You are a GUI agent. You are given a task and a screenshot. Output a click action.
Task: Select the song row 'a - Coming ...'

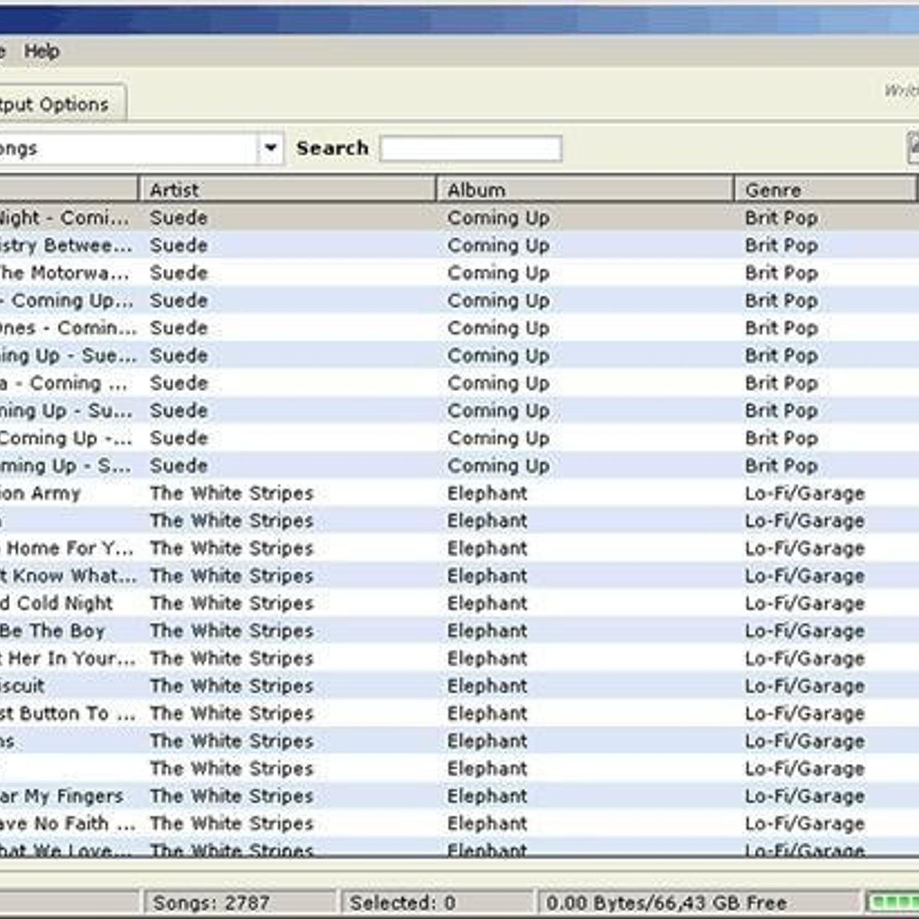(x=459, y=384)
